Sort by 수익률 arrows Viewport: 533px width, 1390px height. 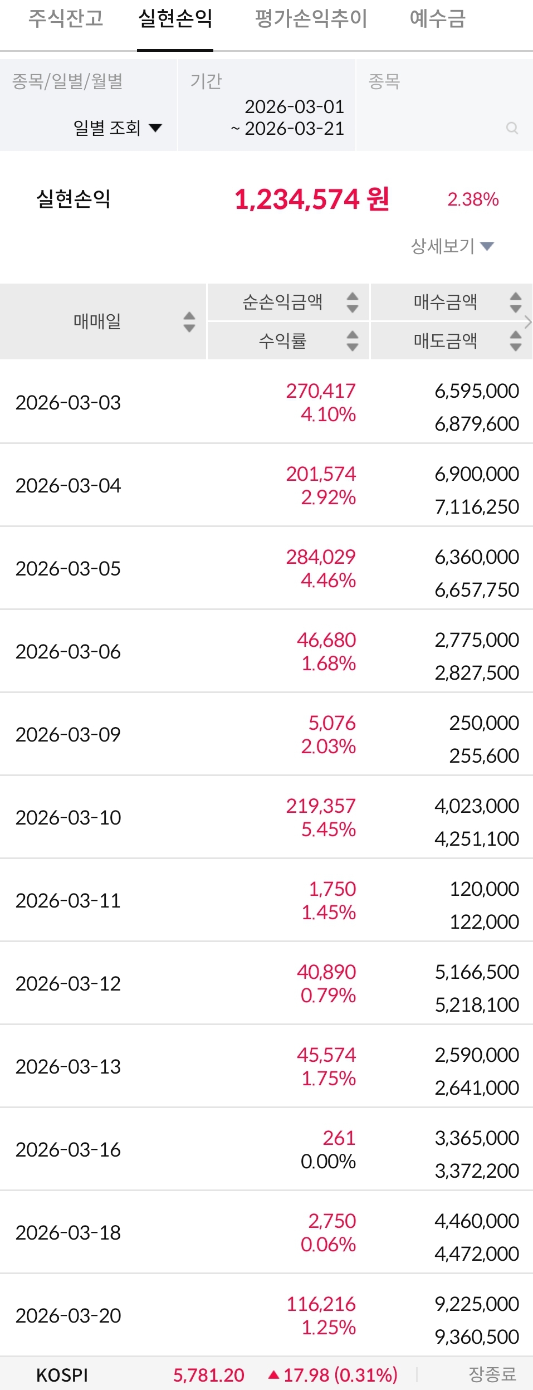352,340
